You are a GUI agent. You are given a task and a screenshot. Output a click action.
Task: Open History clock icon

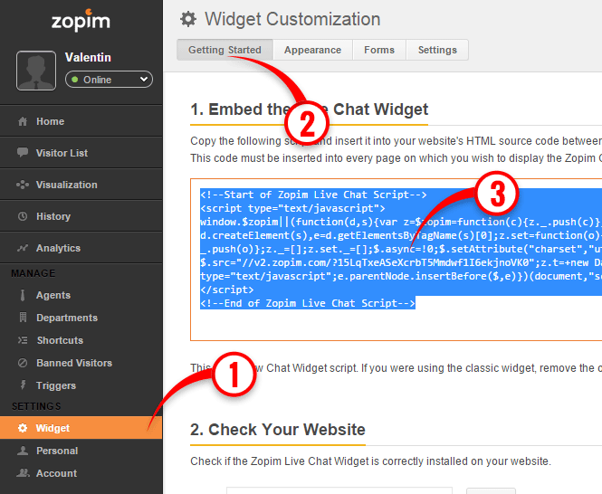click(x=23, y=216)
